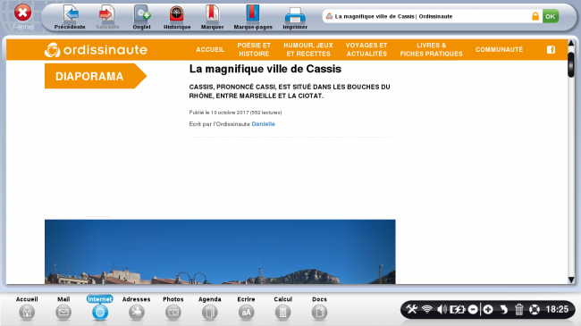Click the speaker volume icon

442,309
